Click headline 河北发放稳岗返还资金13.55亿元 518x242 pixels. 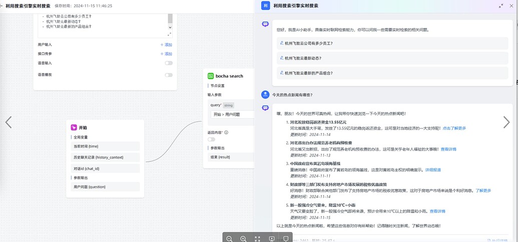[x=318, y=122]
